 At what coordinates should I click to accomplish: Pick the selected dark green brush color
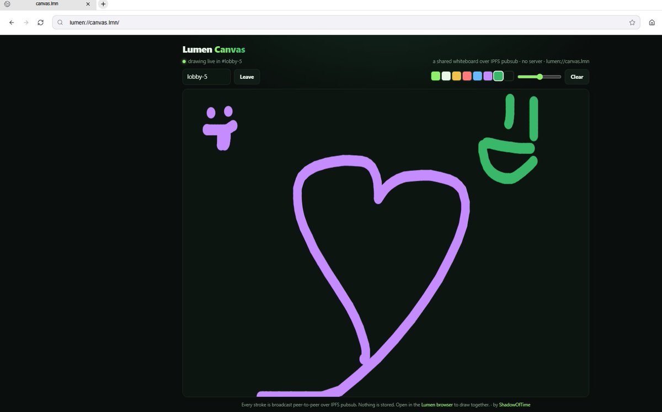coord(499,77)
